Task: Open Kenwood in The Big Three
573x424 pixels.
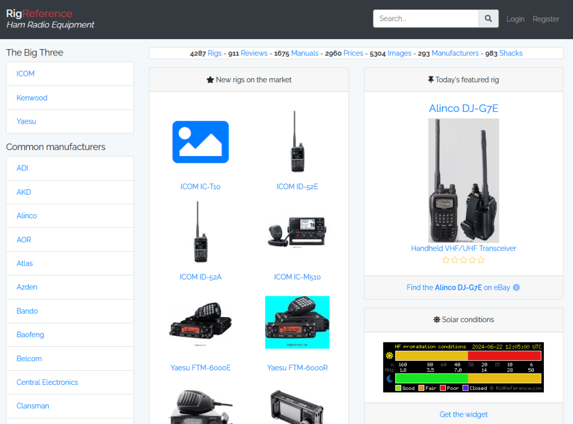Action: [70, 98]
